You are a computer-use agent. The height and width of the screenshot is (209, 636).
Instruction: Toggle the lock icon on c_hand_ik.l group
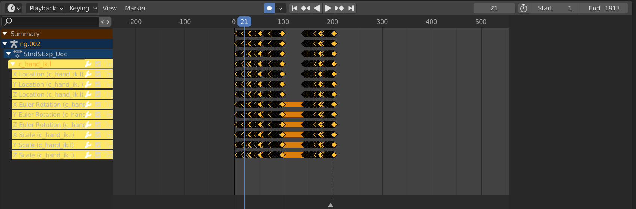108,64
